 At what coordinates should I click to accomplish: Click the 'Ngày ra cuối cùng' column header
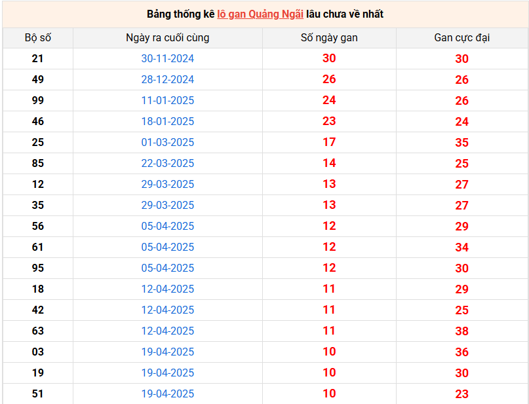(168, 37)
